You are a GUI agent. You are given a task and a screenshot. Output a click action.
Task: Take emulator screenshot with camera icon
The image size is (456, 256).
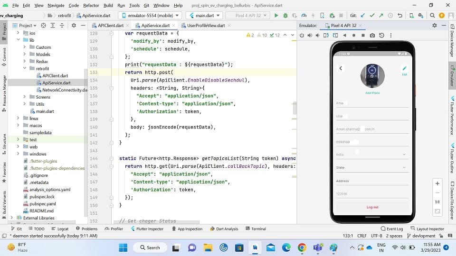click(372, 36)
